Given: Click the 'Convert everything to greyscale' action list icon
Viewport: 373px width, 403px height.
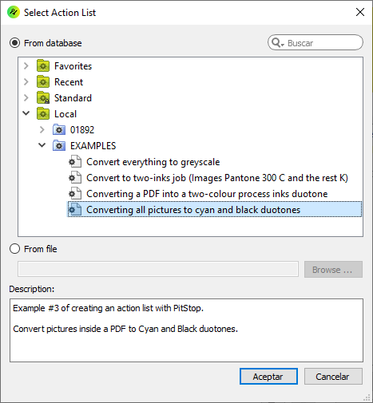Looking at the screenshot, I should [x=75, y=162].
